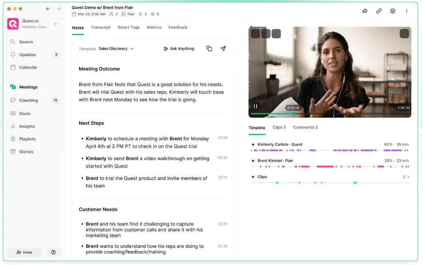Image resolution: width=423 pixels, height=265 pixels.
Task: Click the Quest.io pink logo
Action: (x=13, y=24)
